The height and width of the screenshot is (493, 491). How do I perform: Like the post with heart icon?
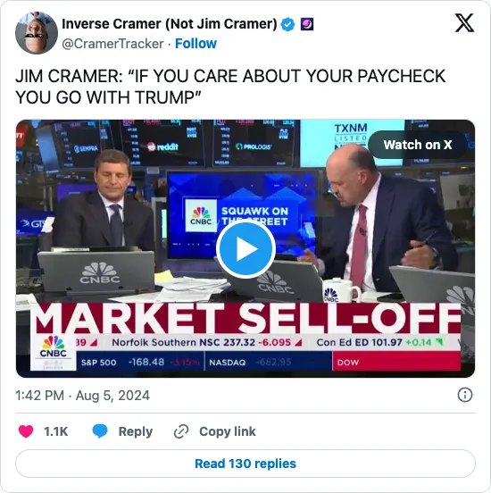(x=26, y=431)
